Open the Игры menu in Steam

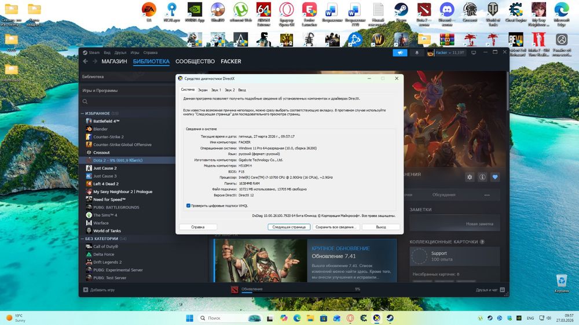(135, 53)
